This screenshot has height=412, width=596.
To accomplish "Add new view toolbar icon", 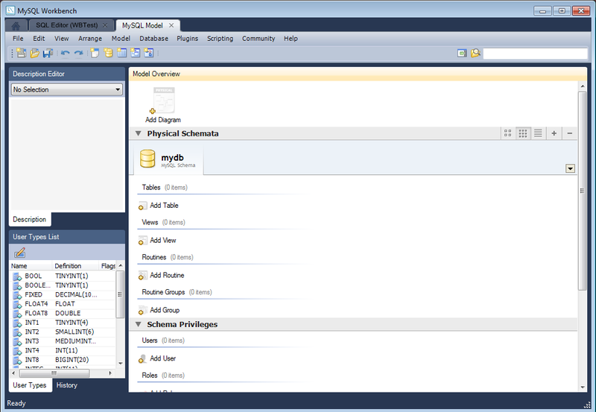I will click(136, 53).
